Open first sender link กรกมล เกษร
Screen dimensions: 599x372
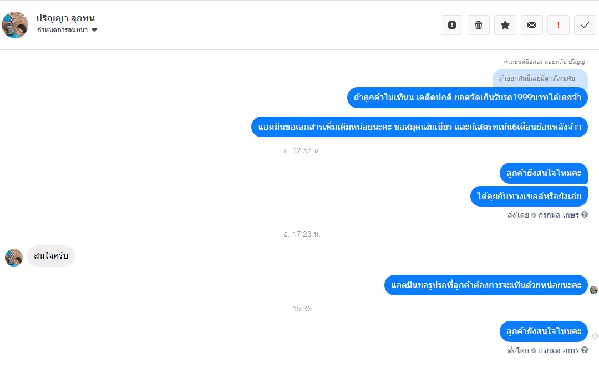click(559, 215)
